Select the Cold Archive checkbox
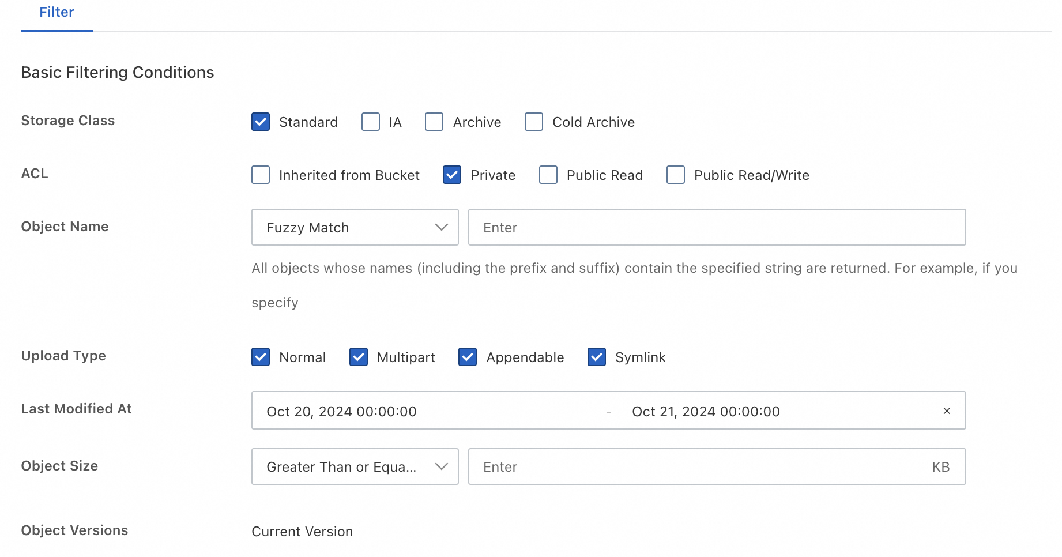The height and width of the screenshot is (557, 1062). coord(534,122)
